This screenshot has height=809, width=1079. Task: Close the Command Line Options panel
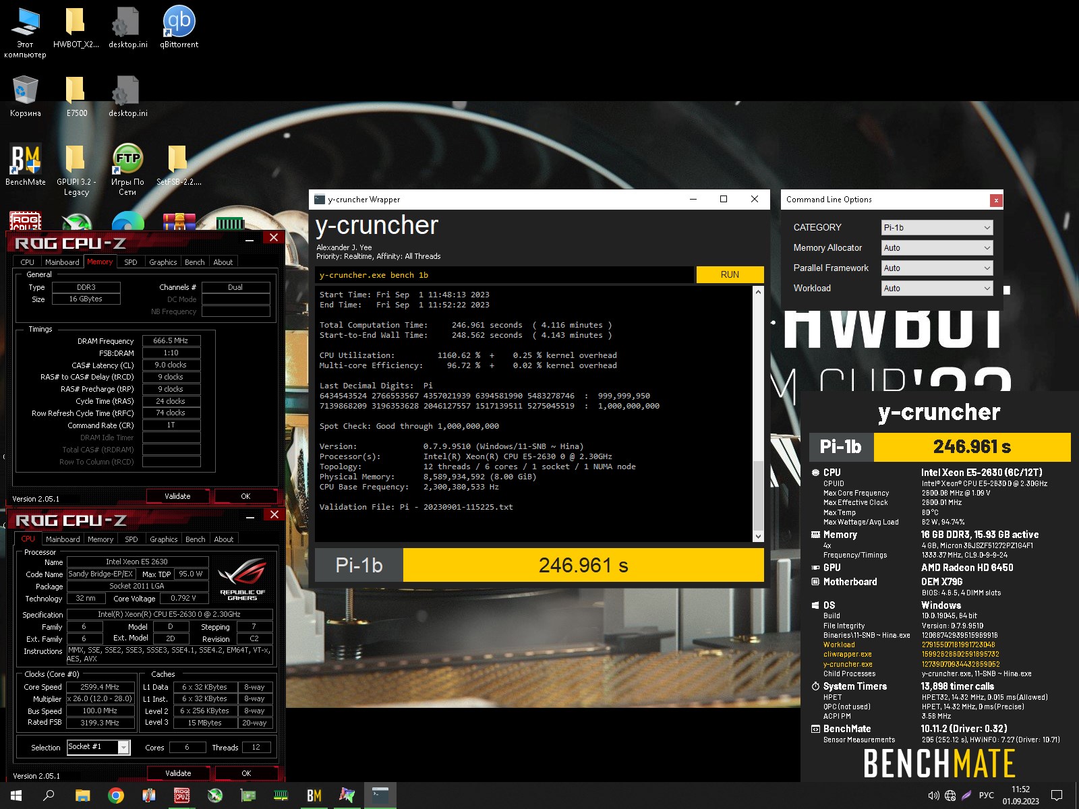coord(995,200)
